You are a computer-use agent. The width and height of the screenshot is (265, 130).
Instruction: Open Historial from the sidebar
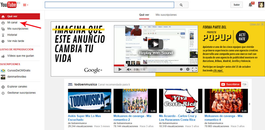click(12, 35)
